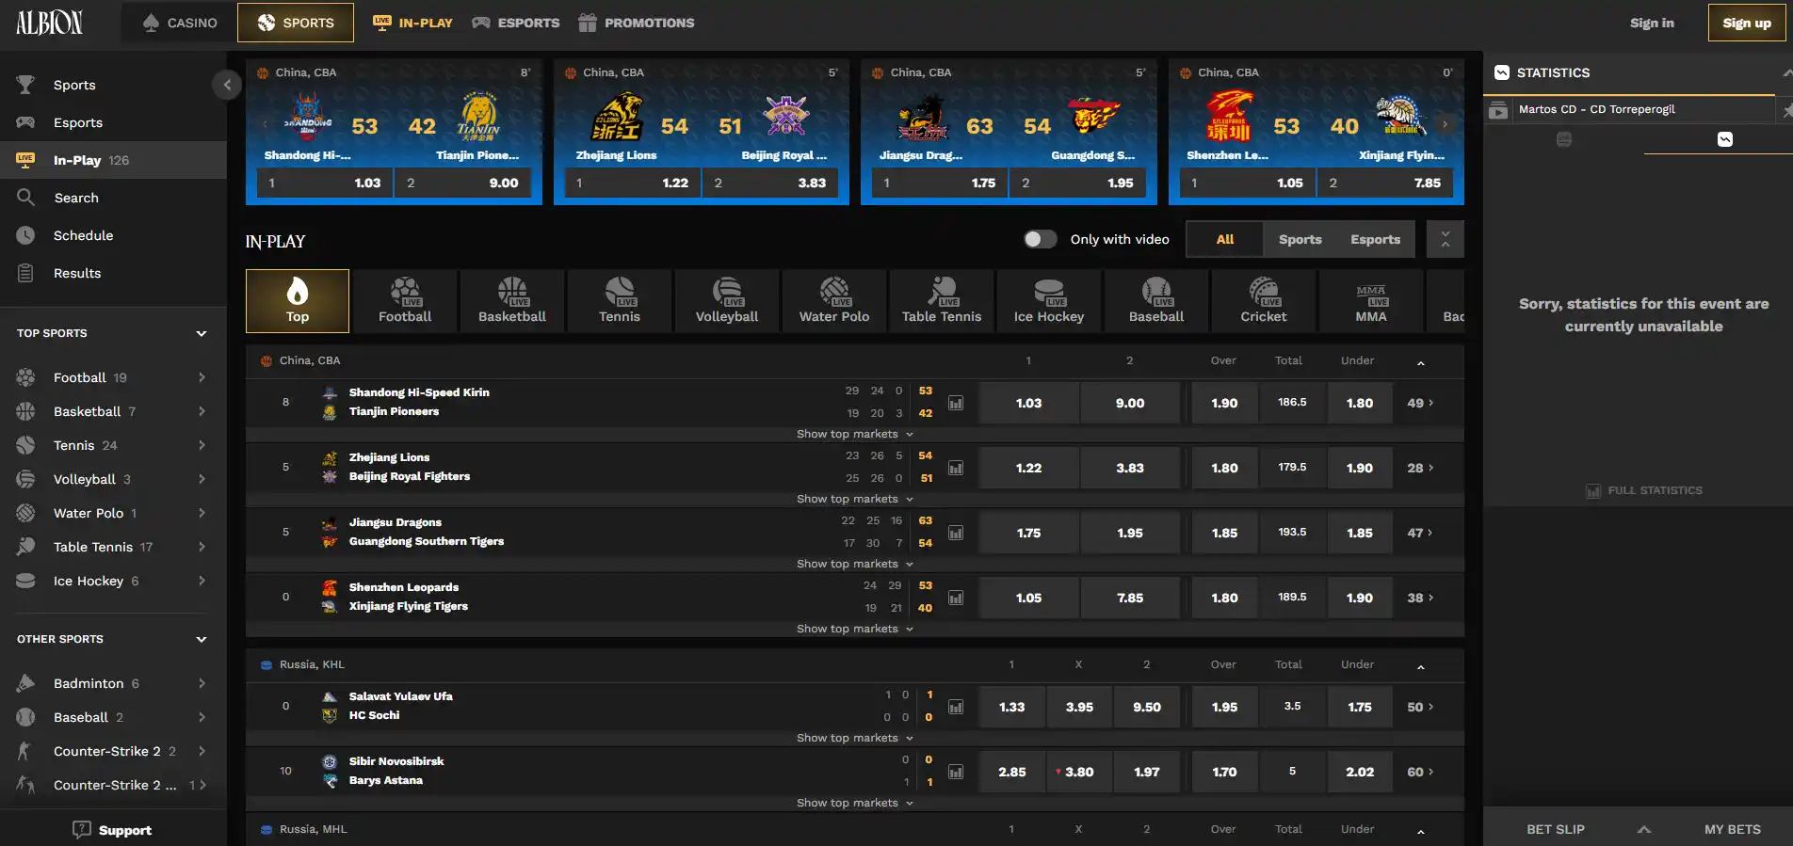Advance featured matches carousel to the next

pos(1445,124)
